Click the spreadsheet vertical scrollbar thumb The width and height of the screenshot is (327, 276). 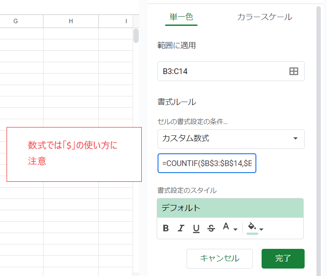click(136, 35)
